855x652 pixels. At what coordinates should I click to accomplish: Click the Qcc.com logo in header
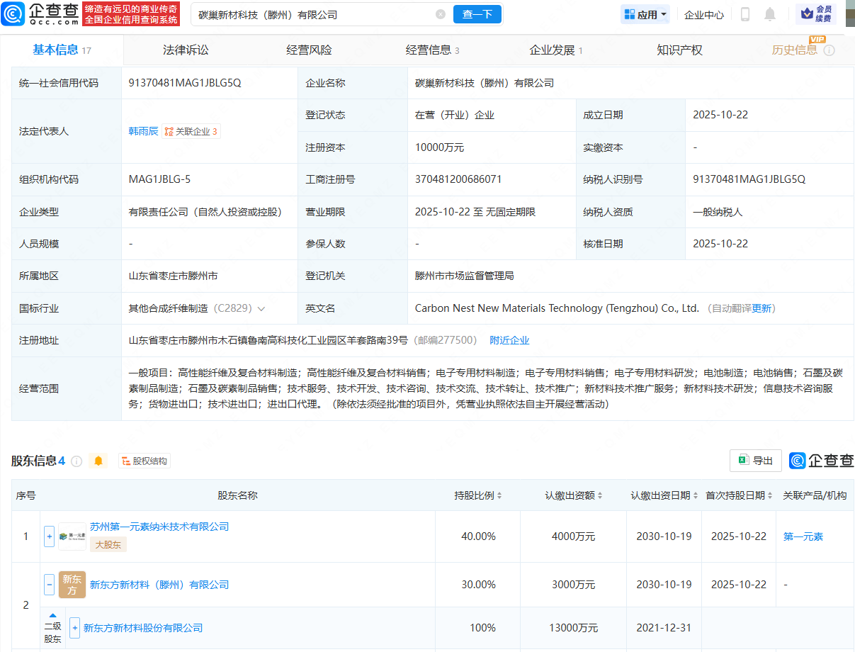40,13
